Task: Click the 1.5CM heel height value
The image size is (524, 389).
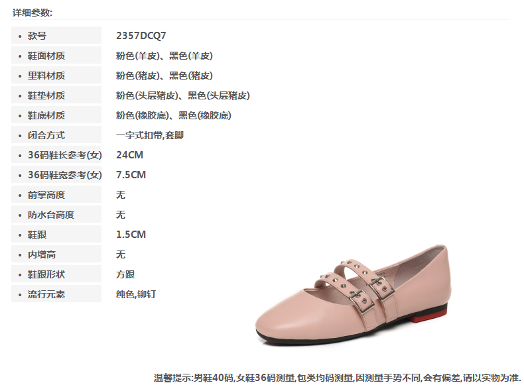Action: [131, 235]
